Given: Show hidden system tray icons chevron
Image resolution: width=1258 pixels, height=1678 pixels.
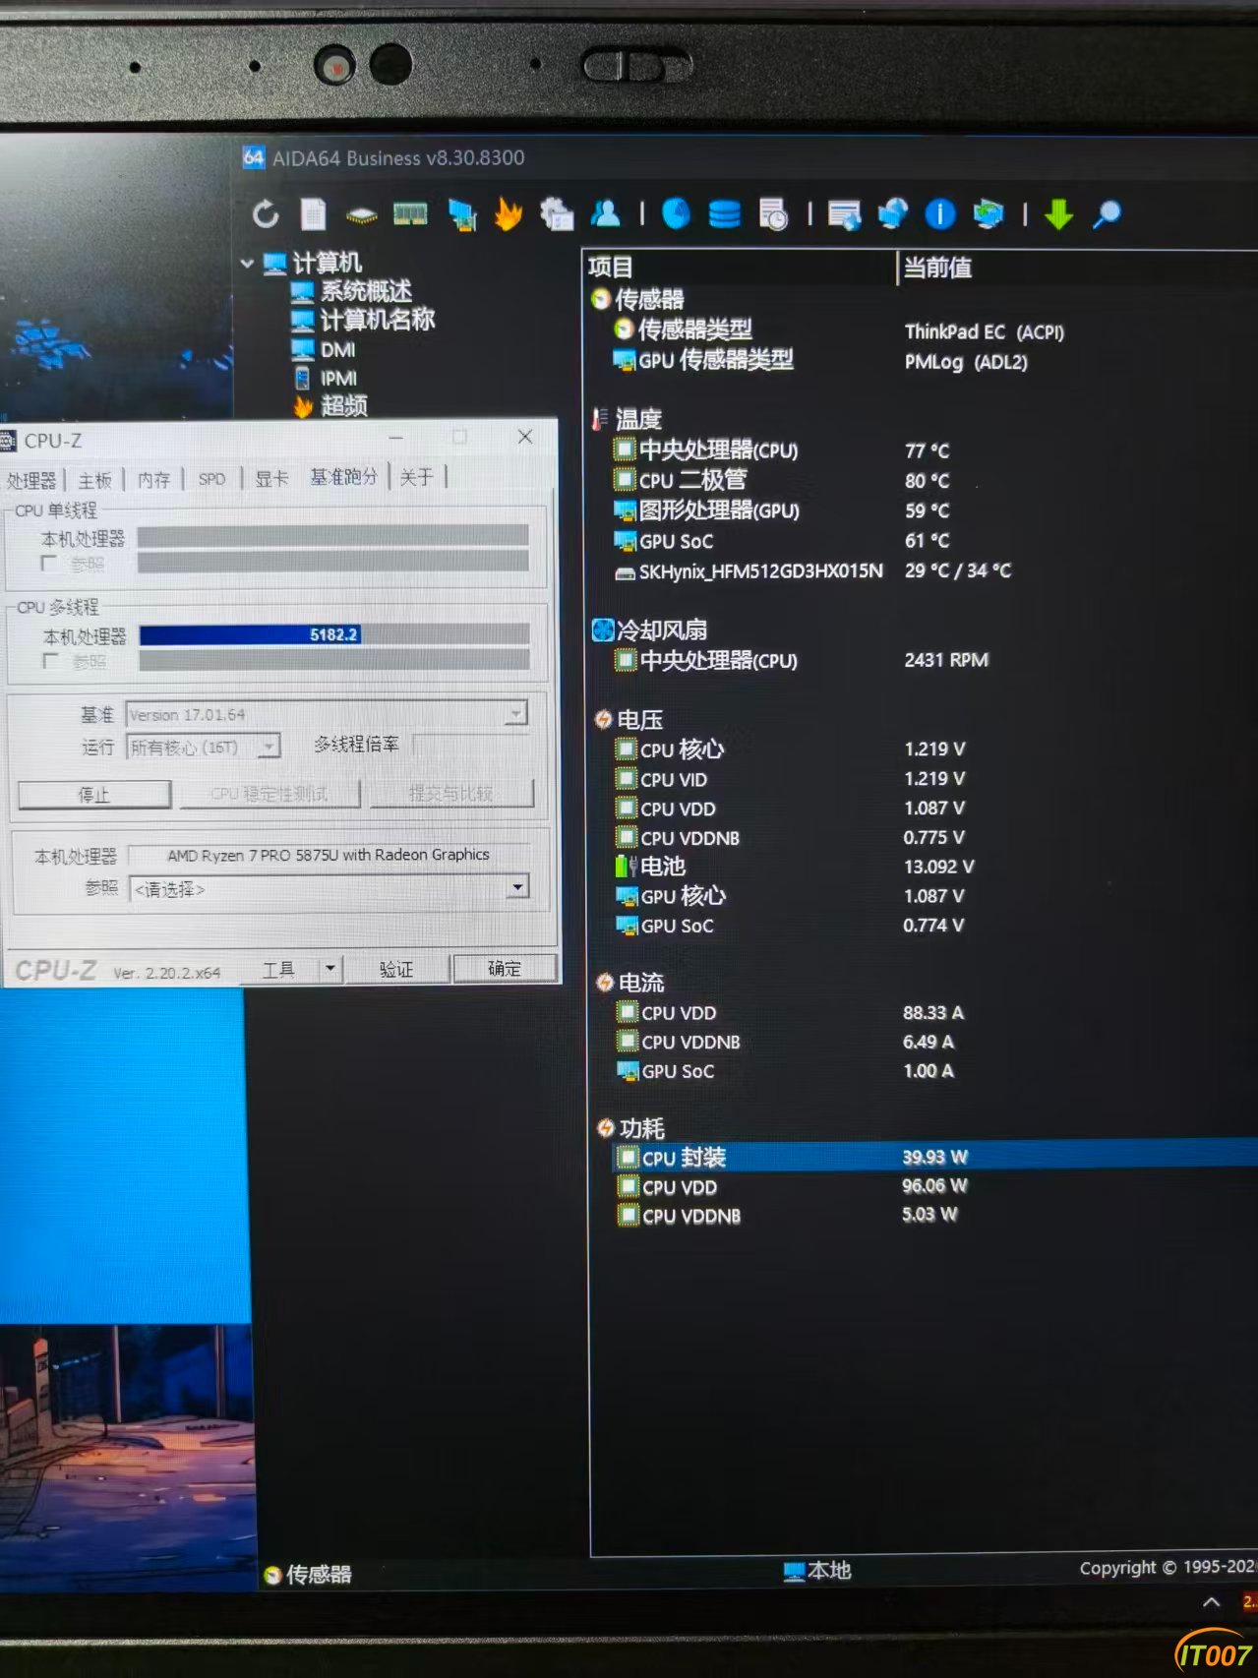Looking at the screenshot, I should pos(1212,1601).
